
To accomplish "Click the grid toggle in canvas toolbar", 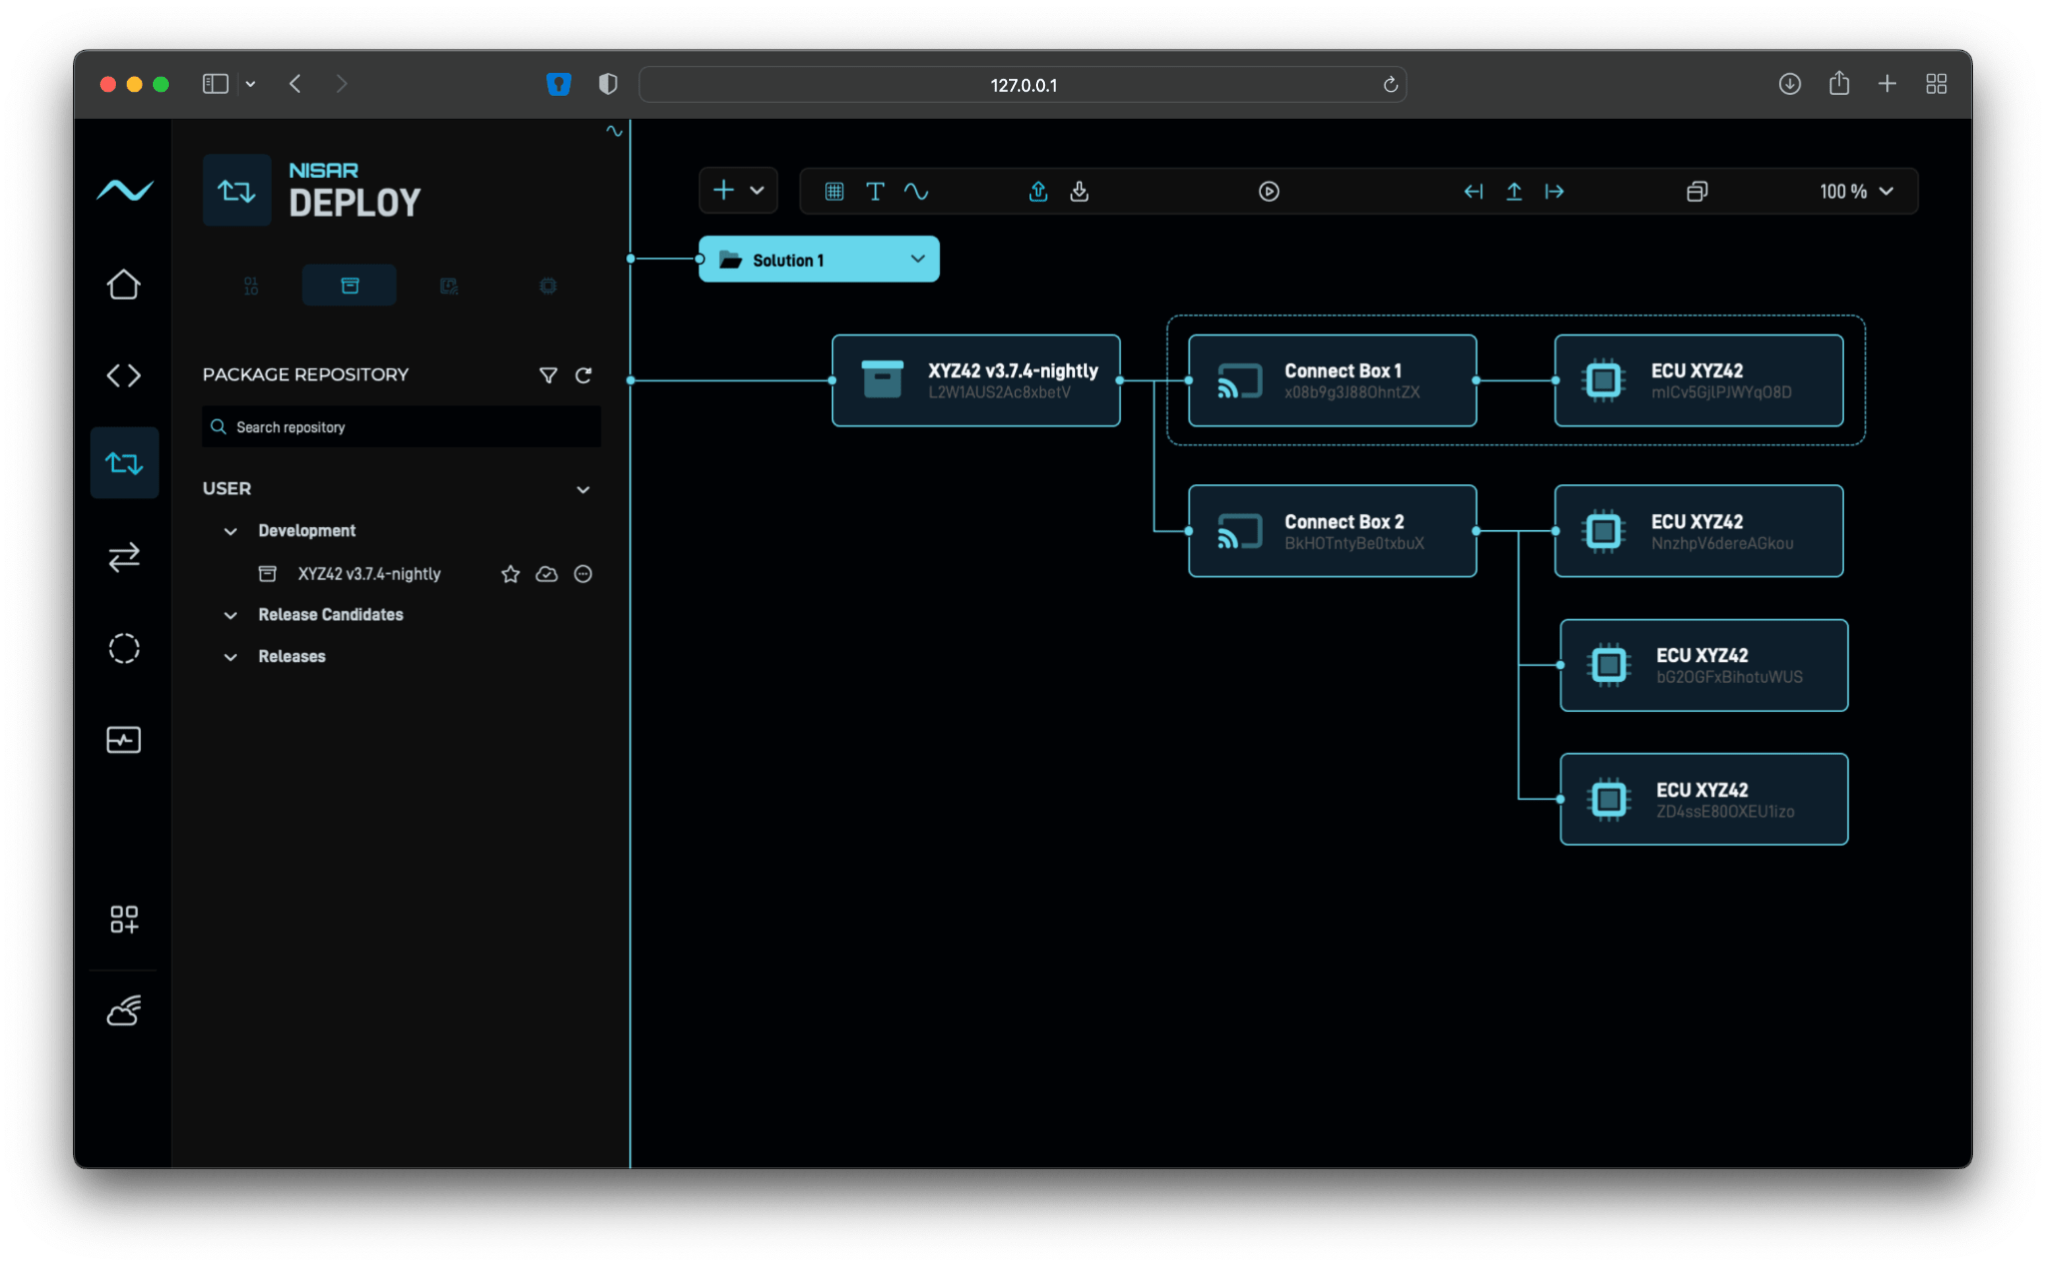I will pyautogui.click(x=834, y=192).
